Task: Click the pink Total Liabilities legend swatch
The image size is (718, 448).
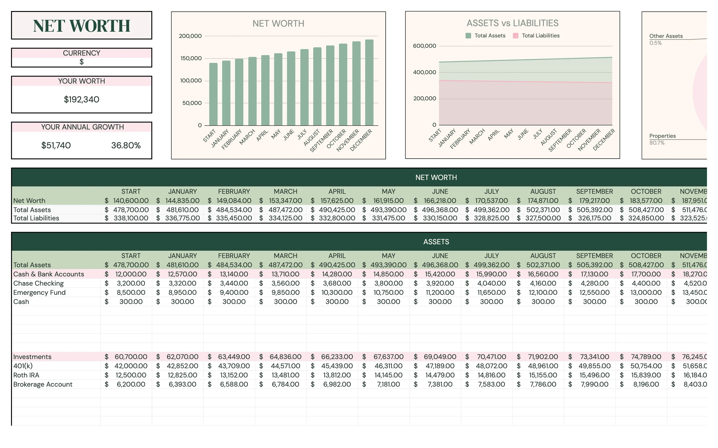Action: pos(515,36)
